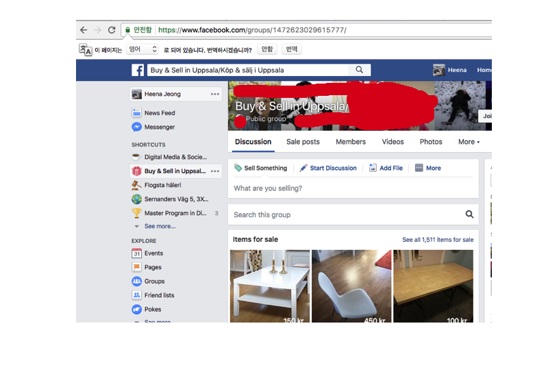Click the browser back arrow
548x378 pixels.
[x=84, y=30]
